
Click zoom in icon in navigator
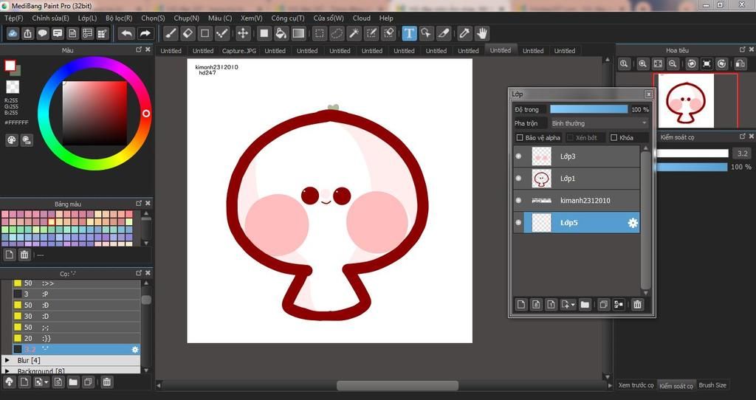[643, 63]
